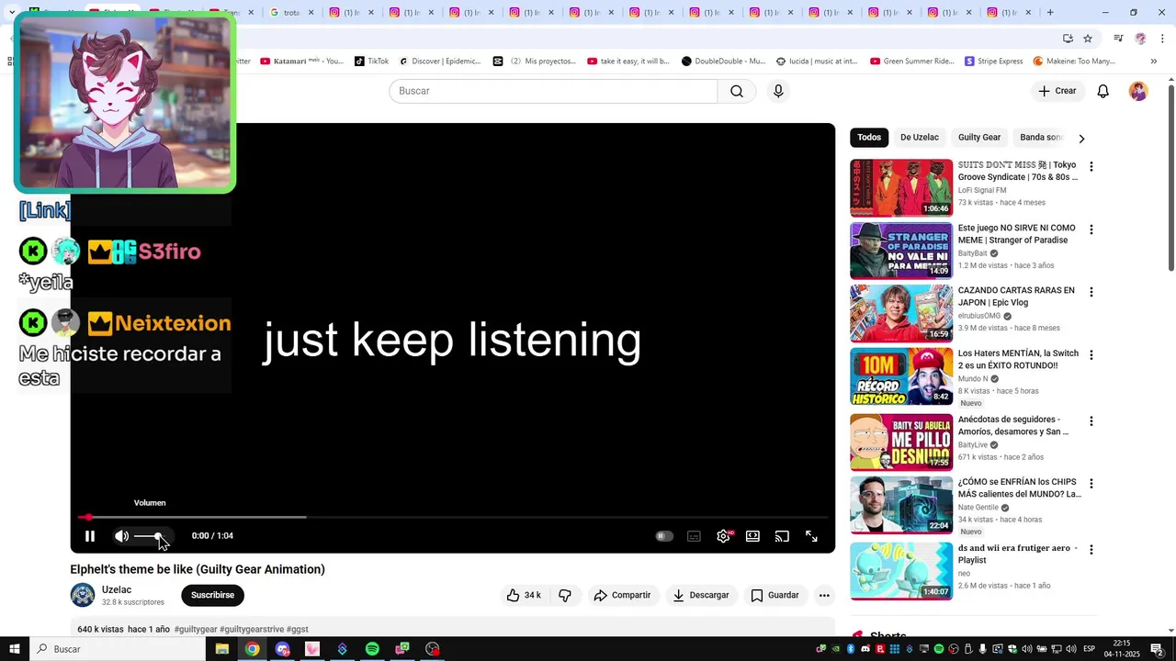Like the video with 34 k likes
This screenshot has height=661, width=1176.
(524, 595)
